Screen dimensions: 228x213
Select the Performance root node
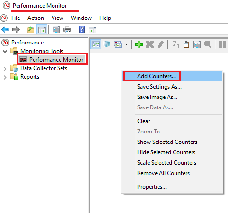[27, 43]
